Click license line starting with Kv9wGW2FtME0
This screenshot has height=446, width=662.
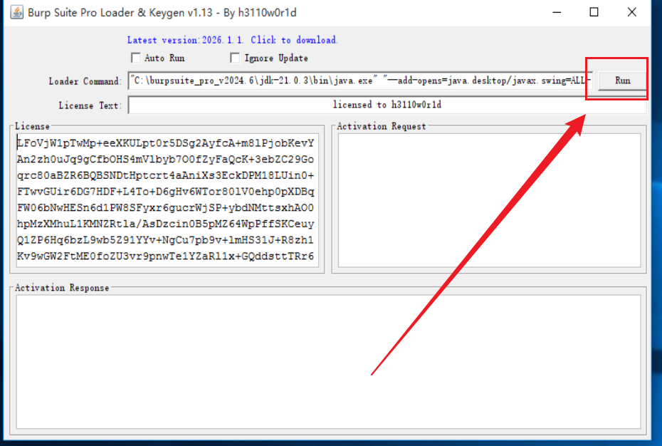[x=165, y=256]
